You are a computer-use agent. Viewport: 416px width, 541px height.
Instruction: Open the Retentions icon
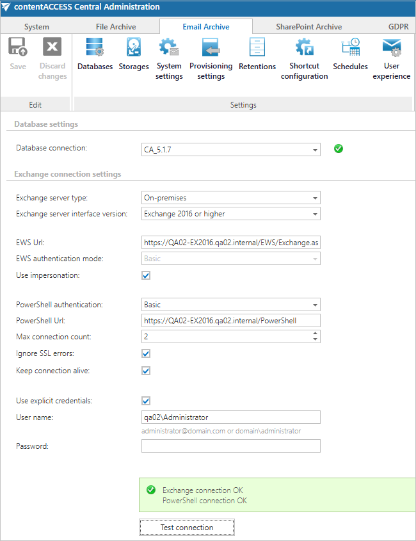[257, 47]
